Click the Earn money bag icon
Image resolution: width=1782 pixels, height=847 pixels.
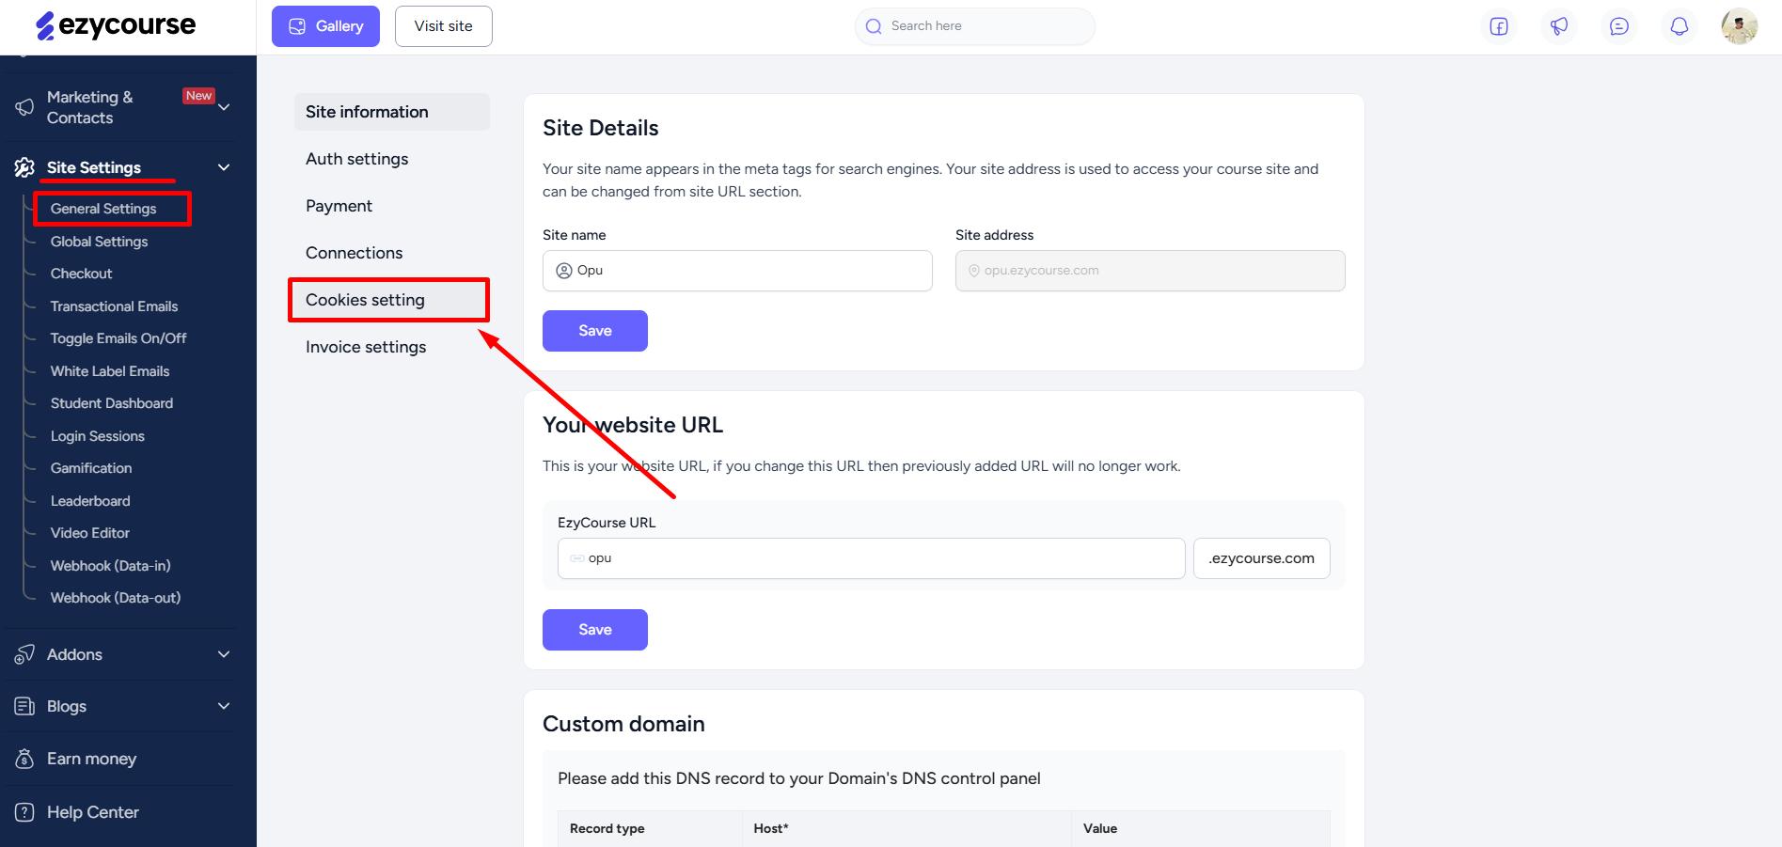pos(25,759)
